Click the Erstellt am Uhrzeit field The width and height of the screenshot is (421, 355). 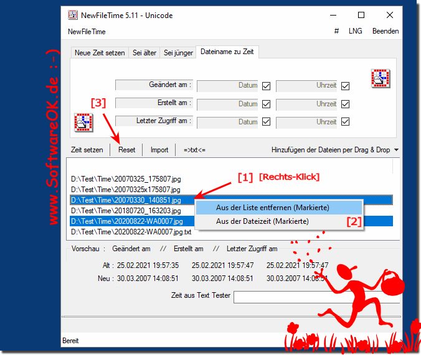click(306, 104)
